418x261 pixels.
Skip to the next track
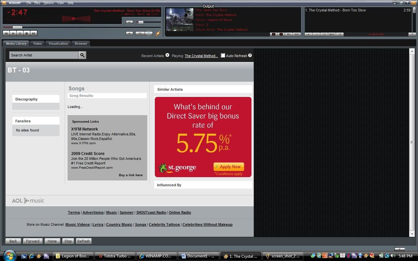[34, 33]
